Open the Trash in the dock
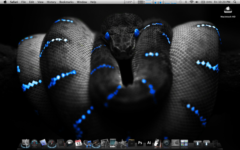240x150 pixels. coord(215,143)
